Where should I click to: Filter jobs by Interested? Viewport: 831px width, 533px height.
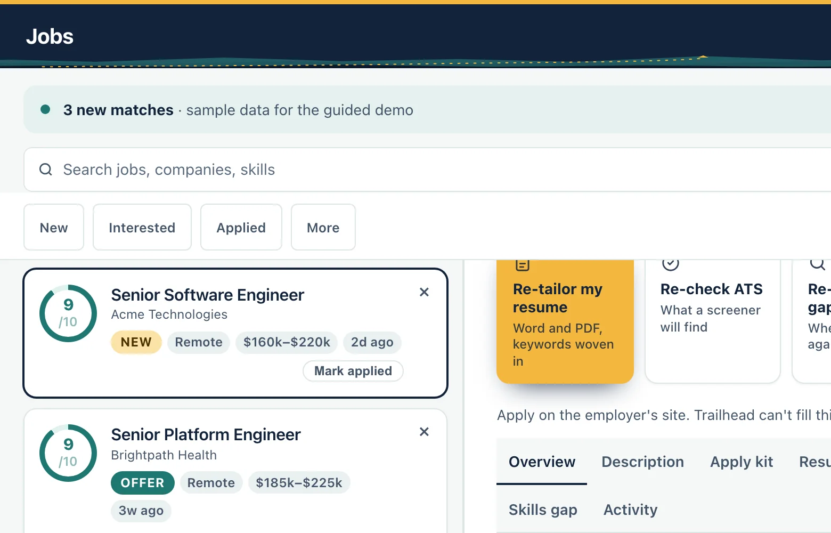coord(142,227)
